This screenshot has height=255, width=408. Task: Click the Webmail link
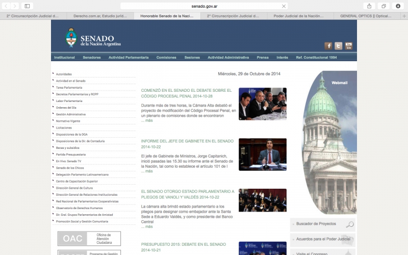coord(339,83)
